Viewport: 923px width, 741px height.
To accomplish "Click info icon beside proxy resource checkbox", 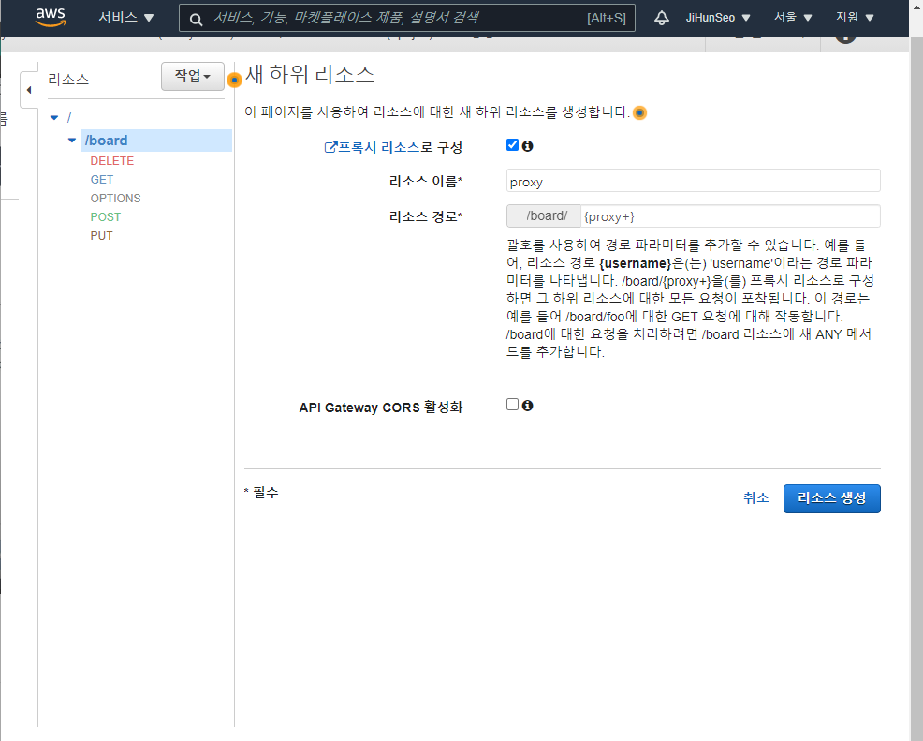I will click(x=527, y=146).
